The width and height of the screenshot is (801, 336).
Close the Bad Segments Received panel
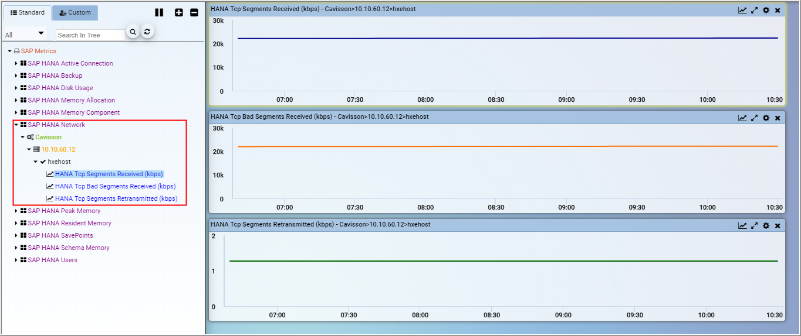[x=778, y=118]
